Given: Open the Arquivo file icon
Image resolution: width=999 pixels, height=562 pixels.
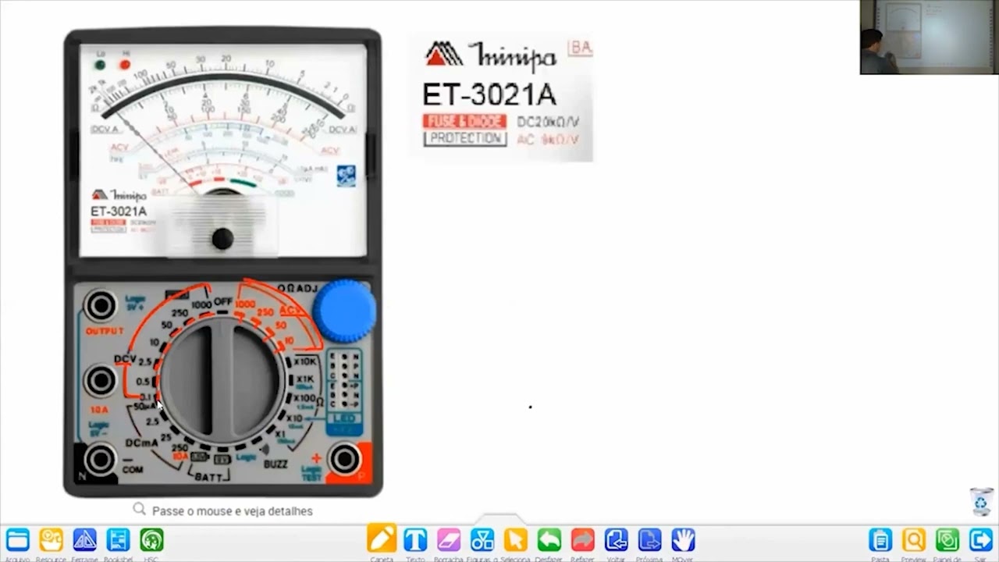Looking at the screenshot, I should [x=17, y=540].
